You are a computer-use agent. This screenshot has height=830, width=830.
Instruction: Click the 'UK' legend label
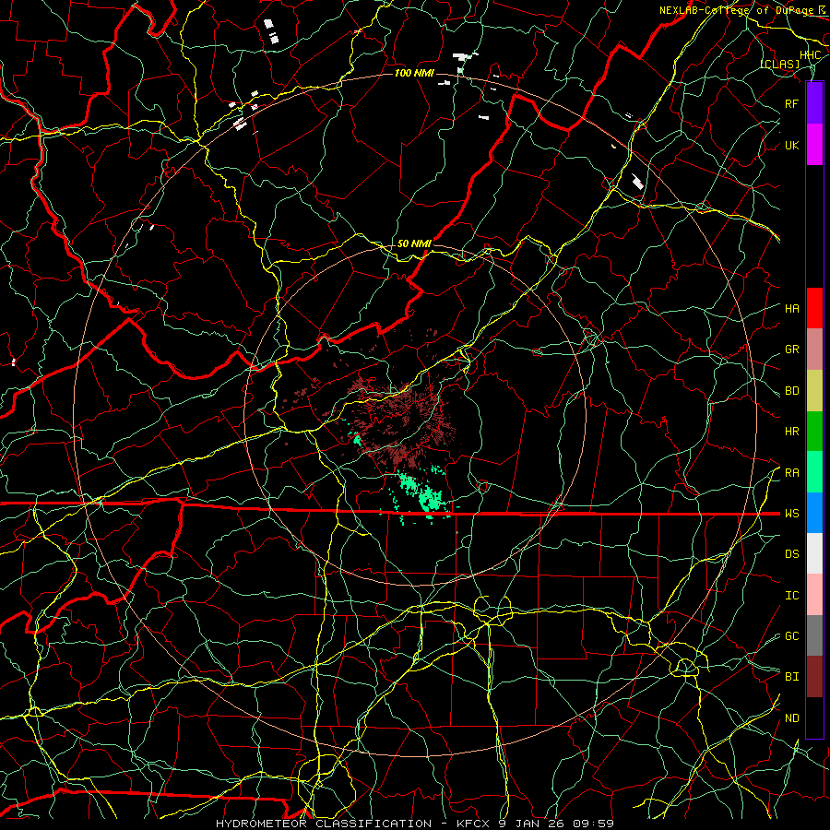[x=791, y=145]
